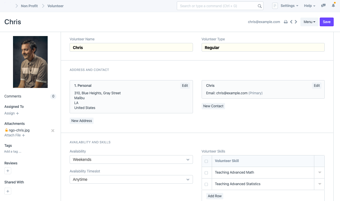This screenshot has height=201, width=340.
Task: Check the Teaching Advanced Math row
Action: click(x=206, y=173)
